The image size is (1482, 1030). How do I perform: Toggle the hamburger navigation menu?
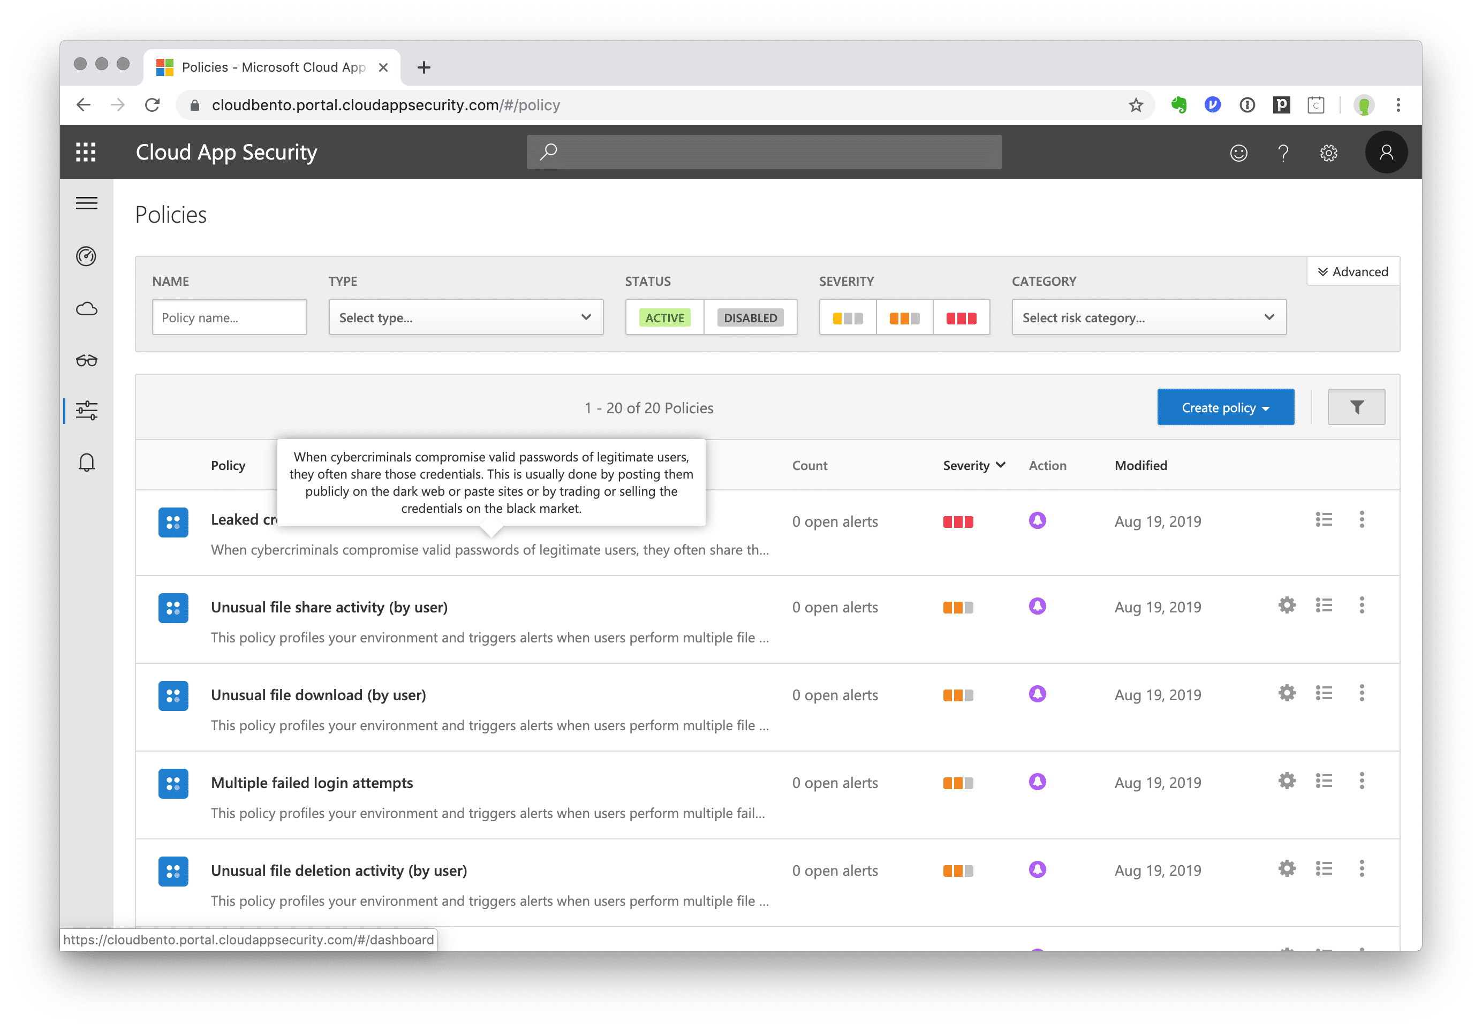87,203
